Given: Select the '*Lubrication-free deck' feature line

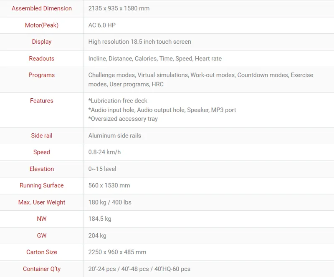Looking at the screenshot, I should (118, 100).
